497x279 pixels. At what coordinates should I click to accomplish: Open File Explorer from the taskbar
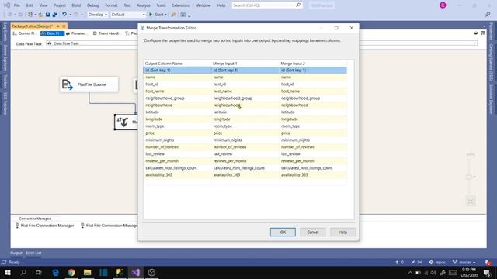coord(88,272)
